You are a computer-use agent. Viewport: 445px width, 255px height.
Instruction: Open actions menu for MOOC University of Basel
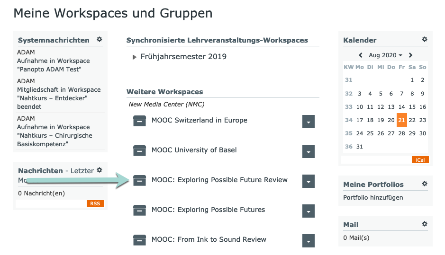[x=308, y=152]
